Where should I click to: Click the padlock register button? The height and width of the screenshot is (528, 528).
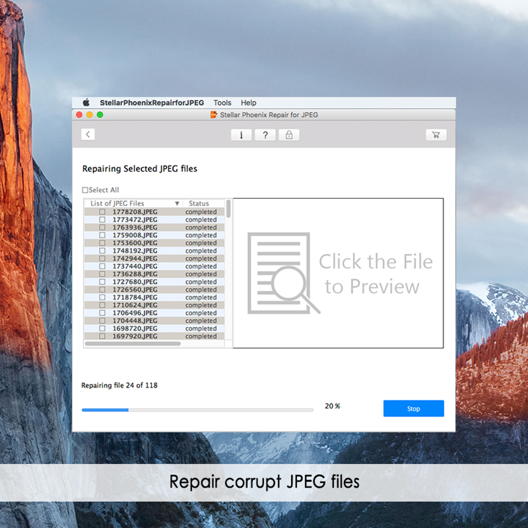pos(289,135)
